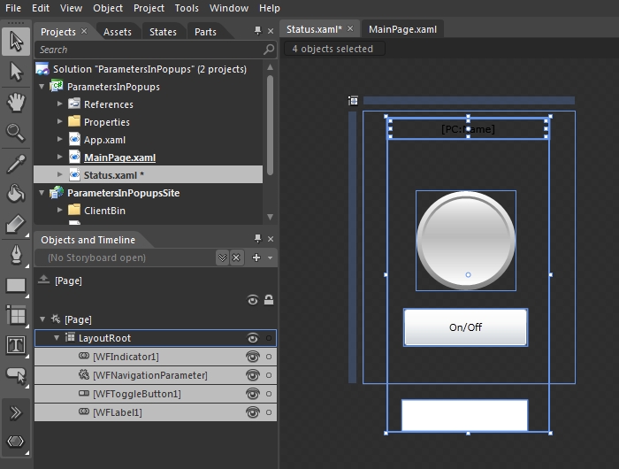Select the Pan hand tool
This screenshot has height=469, width=619.
click(x=16, y=102)
